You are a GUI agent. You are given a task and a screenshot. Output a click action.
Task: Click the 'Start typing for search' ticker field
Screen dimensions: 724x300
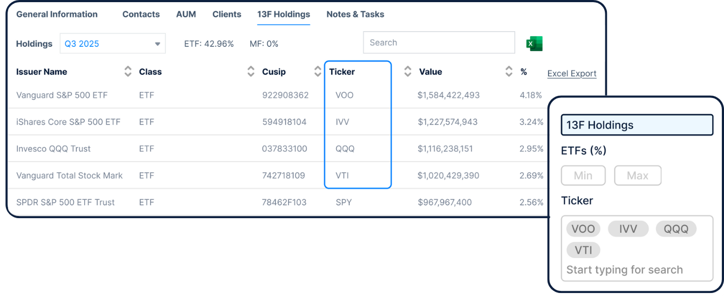tap(625, 270)
